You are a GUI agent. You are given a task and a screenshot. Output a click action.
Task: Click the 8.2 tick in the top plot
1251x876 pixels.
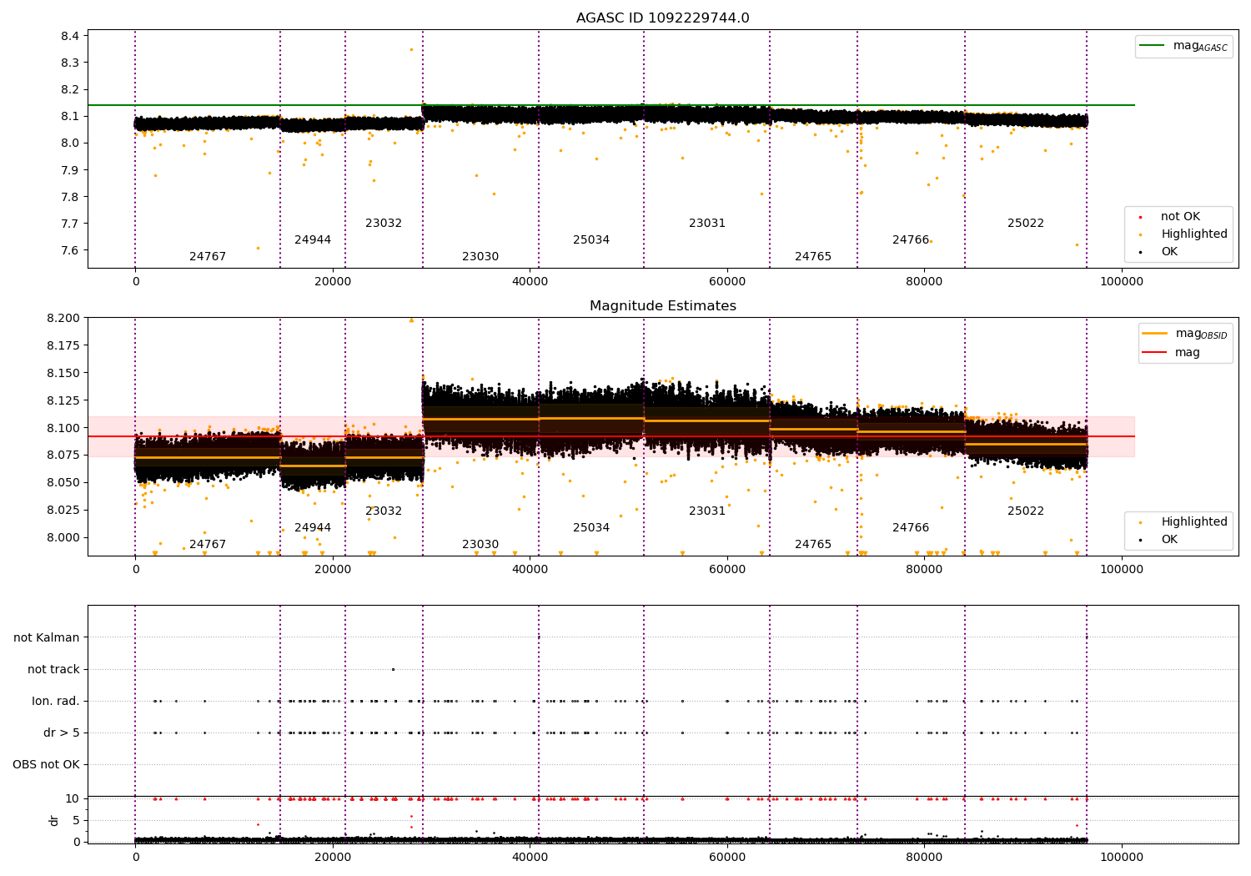click(70, 89)
